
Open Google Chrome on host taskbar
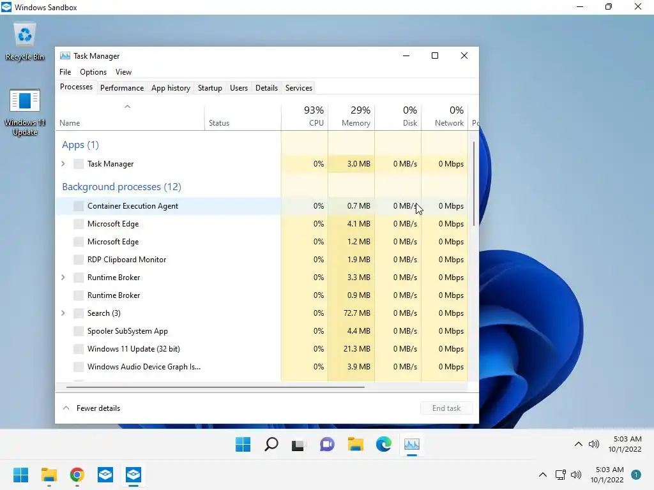coord(77,475)
